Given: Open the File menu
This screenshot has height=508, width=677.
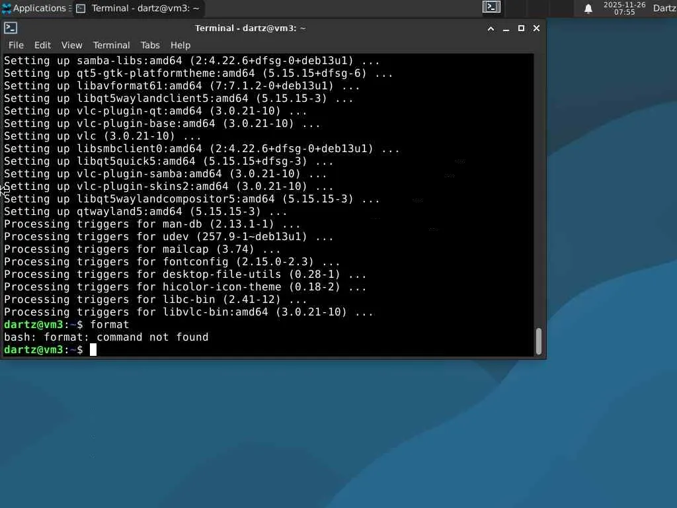Looking at the screenshot, I should coord(16,45).
